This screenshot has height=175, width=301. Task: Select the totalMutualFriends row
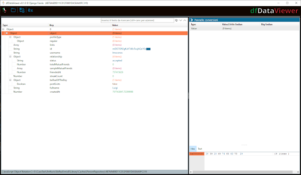click(x=95, y=64)
